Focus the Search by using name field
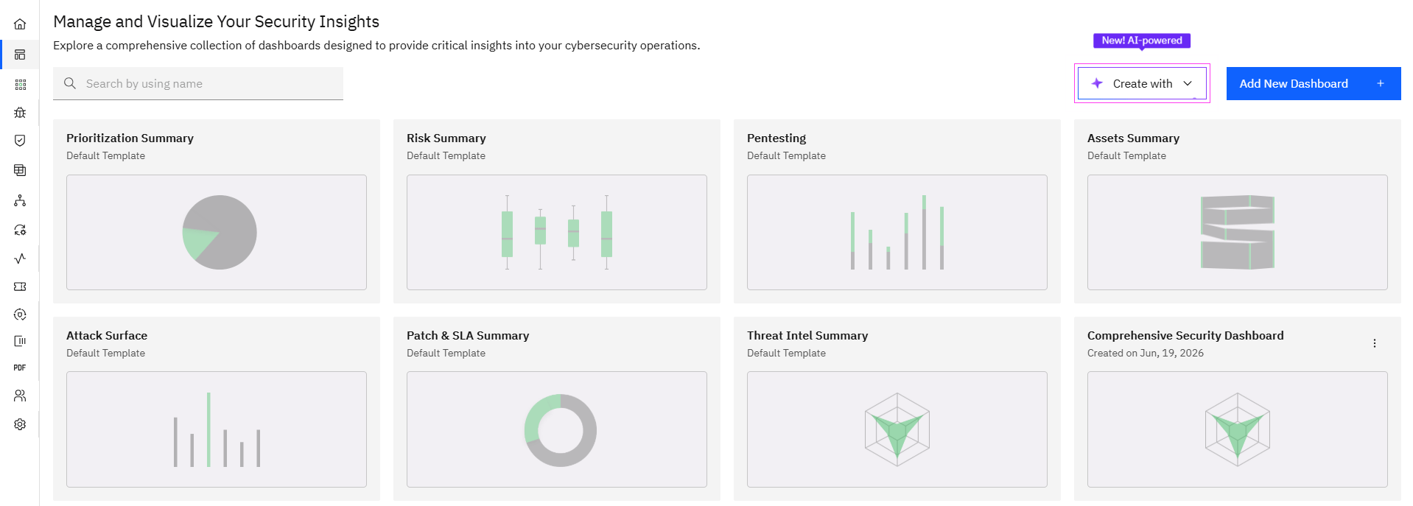This screenshot has width=1413, height=506. (x=198, y=83)
